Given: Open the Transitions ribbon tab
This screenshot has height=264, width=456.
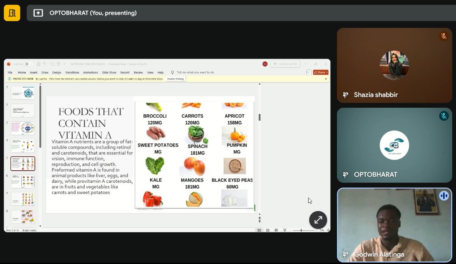Looking at the screenshot, I should [72, 72].
